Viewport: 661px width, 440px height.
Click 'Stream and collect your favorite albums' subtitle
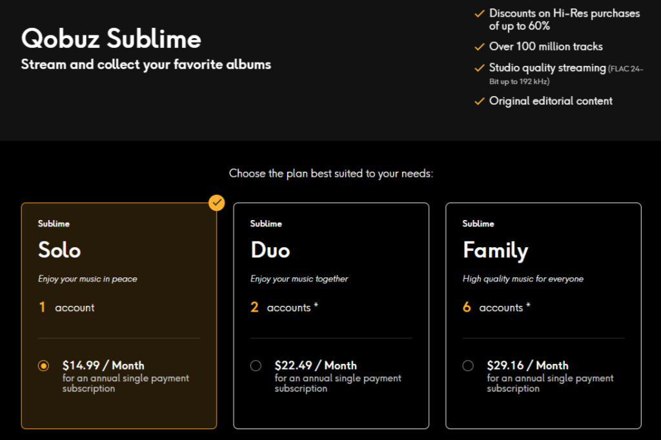[x=146, y=65]
